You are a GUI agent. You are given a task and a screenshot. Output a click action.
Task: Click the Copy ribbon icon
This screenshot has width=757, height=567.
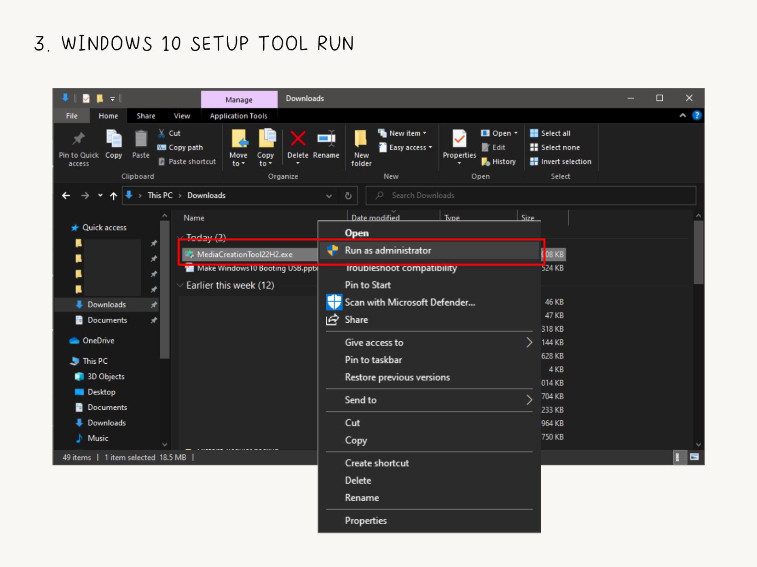tap(114, 138)
